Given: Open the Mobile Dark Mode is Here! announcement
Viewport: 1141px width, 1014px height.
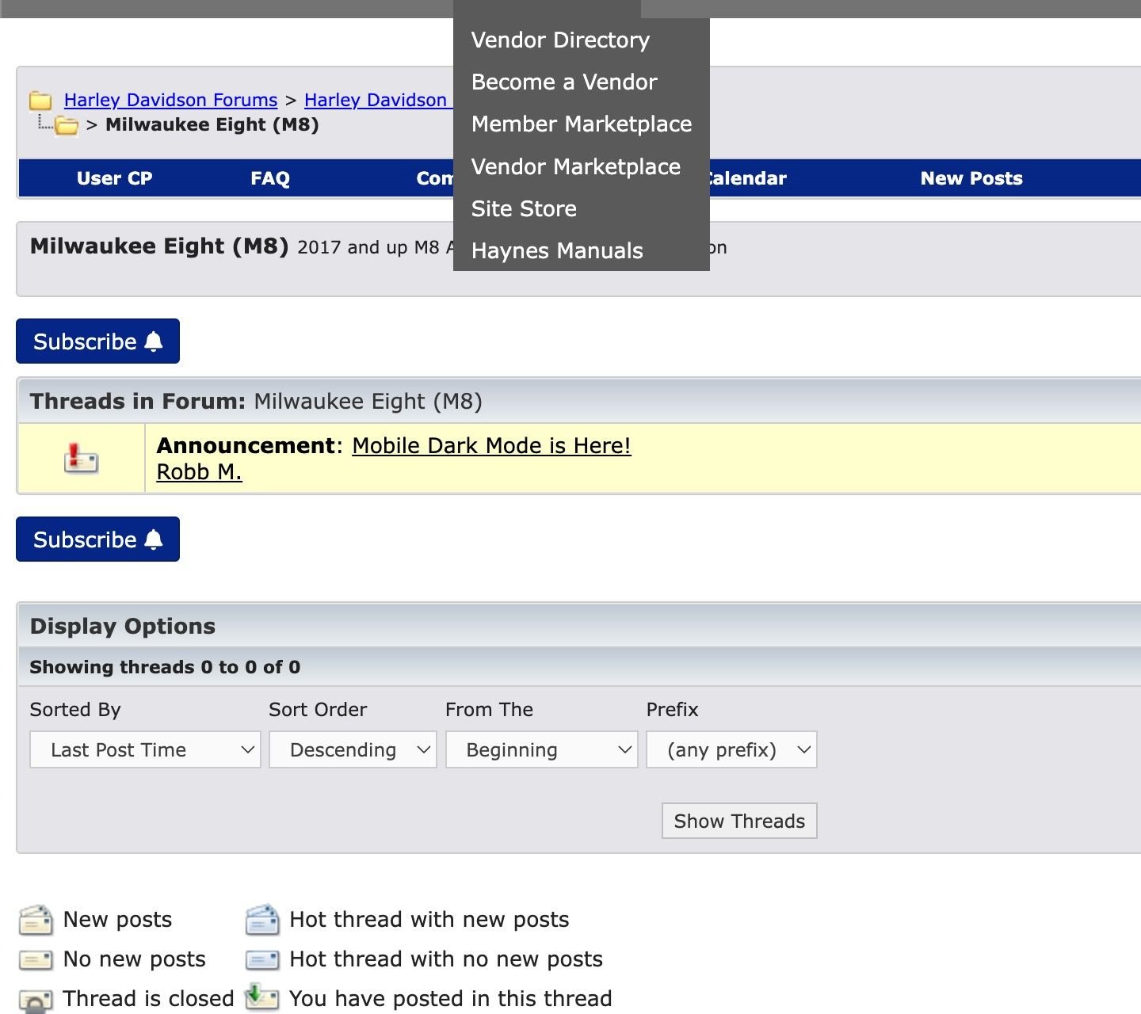Looking at the screenshot, I should 491,446.
